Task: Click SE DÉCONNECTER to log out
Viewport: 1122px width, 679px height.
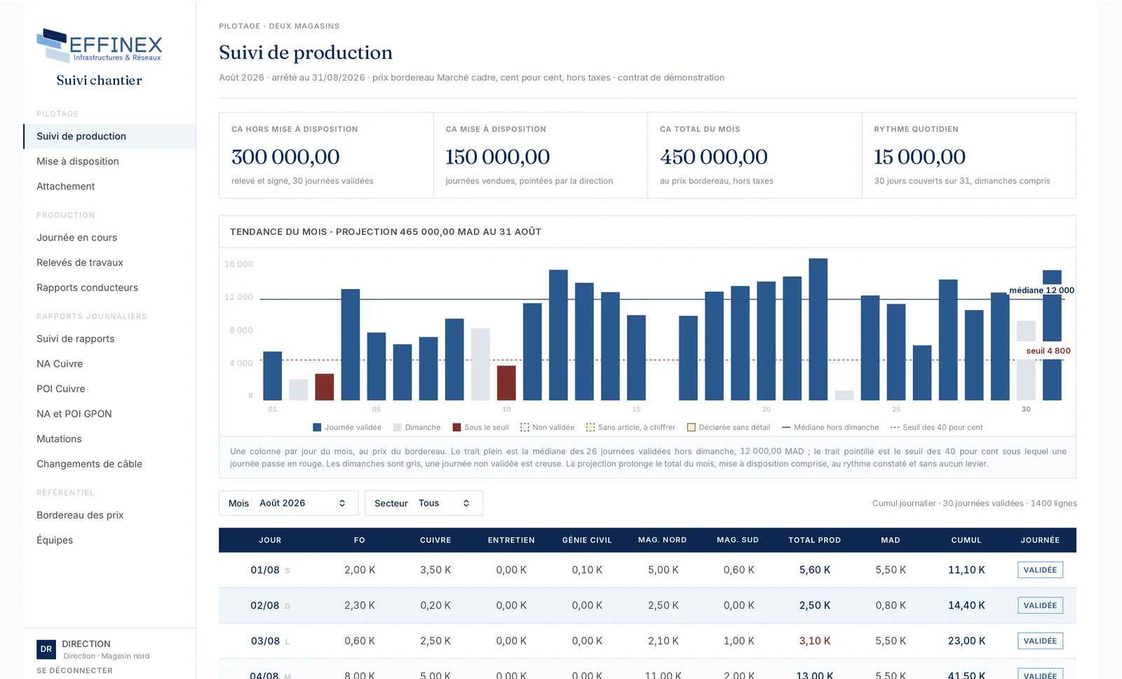Action: [x=74, y=671]
